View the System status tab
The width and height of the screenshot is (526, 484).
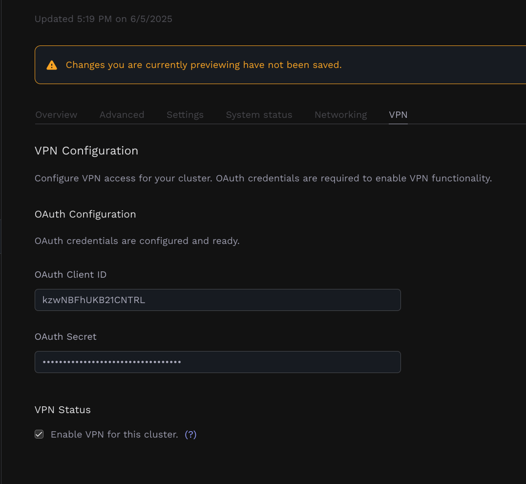pos(259,114)
